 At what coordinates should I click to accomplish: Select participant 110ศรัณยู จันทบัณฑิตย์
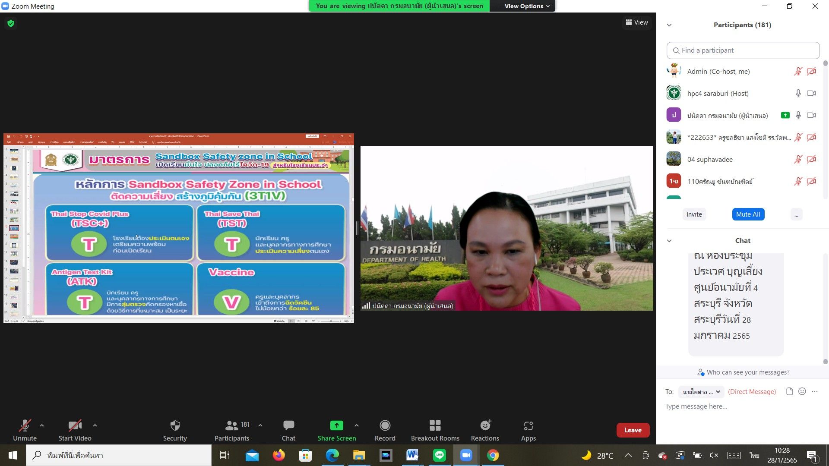coord(741,181)
